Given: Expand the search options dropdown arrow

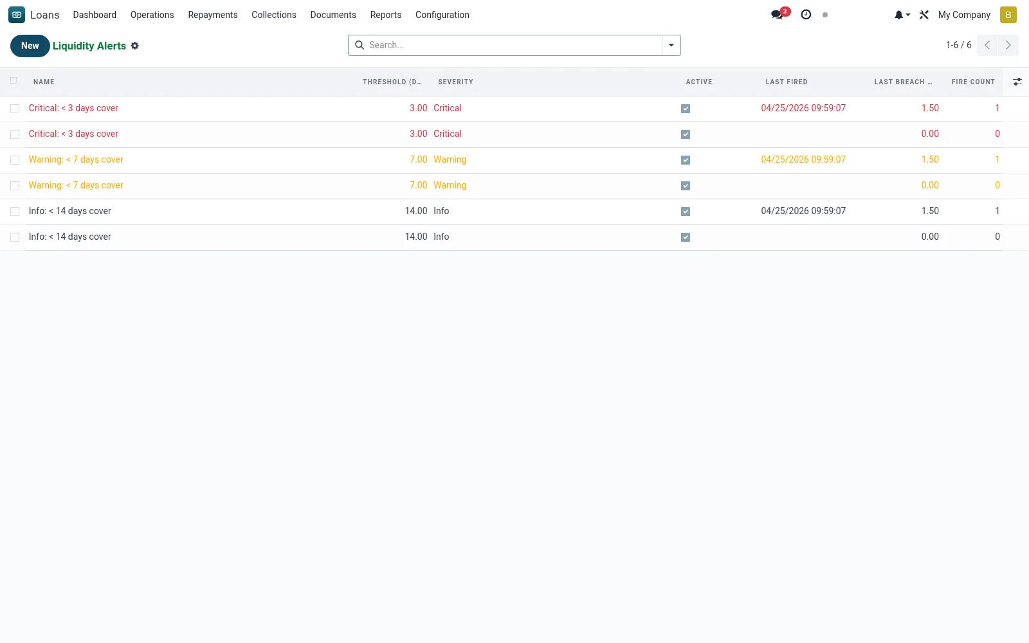Looking at the screenshot, I should tap(671, 45).
